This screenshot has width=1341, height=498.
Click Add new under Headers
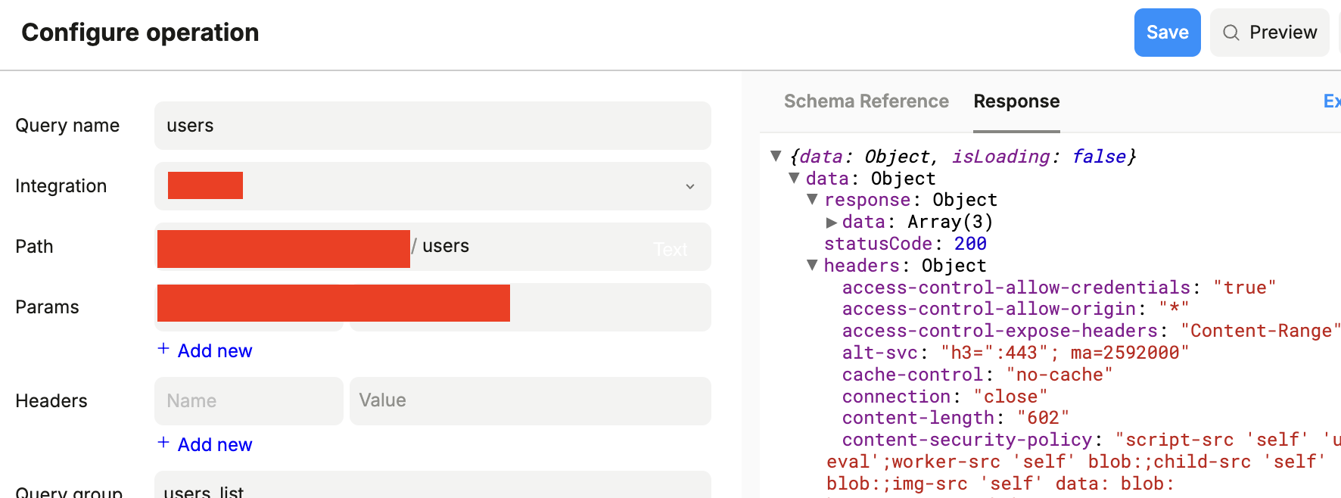tap(214, 444)
